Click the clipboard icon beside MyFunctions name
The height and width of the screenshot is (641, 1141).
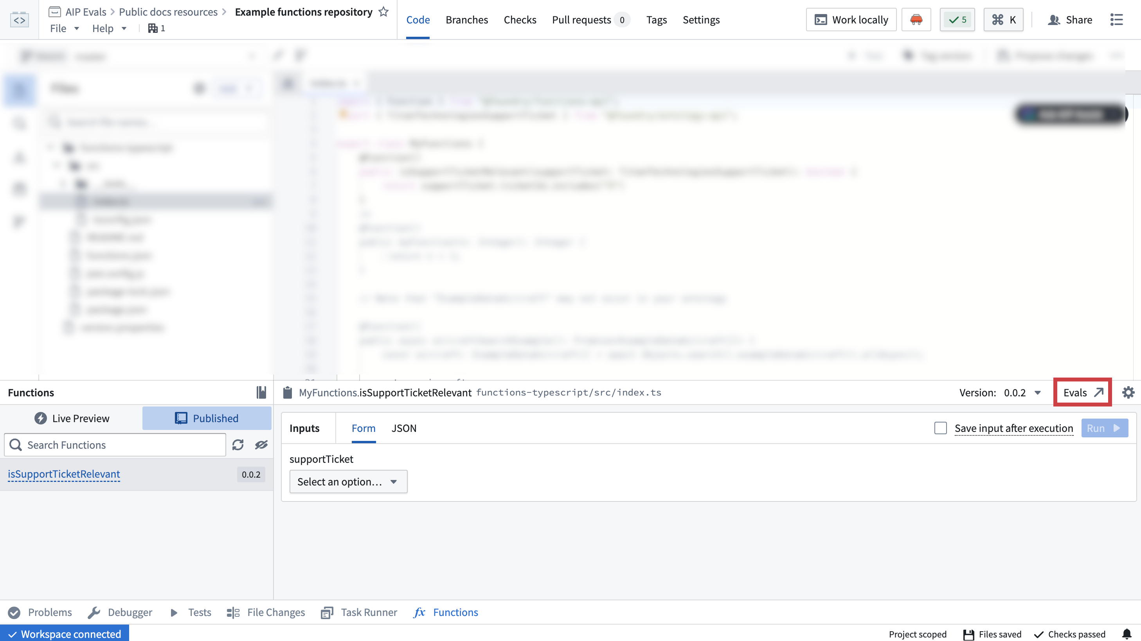click(288, 392)
